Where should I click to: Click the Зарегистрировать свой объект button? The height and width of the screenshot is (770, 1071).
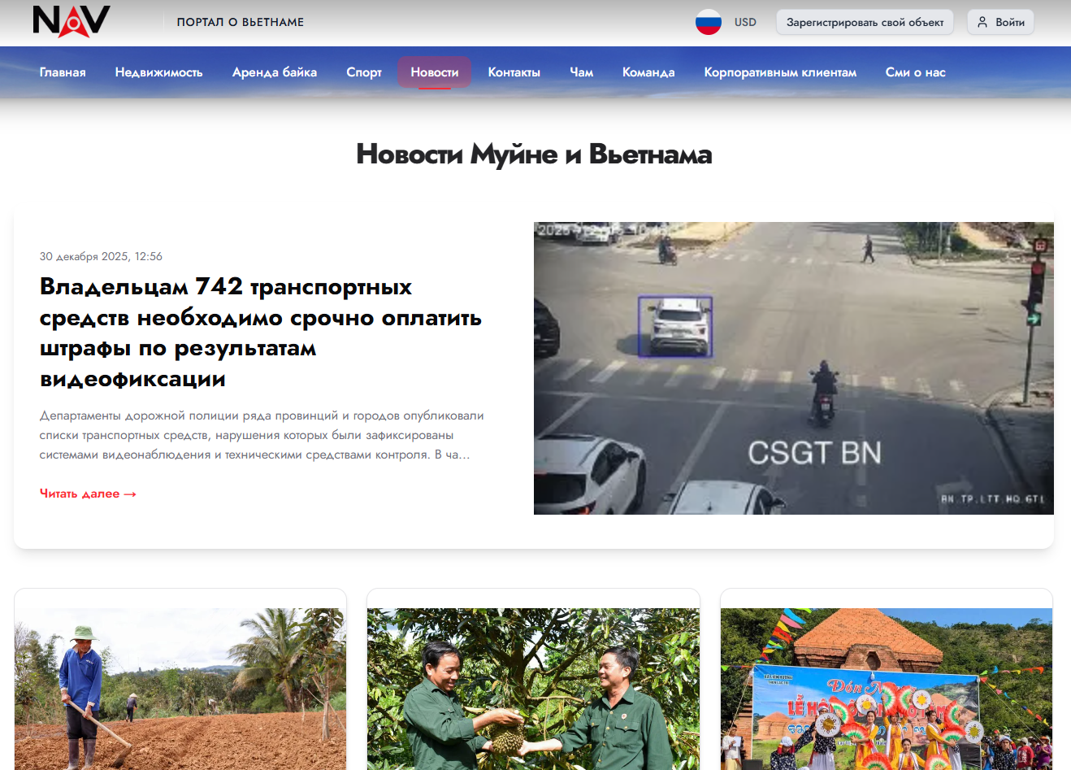(865, 22)
